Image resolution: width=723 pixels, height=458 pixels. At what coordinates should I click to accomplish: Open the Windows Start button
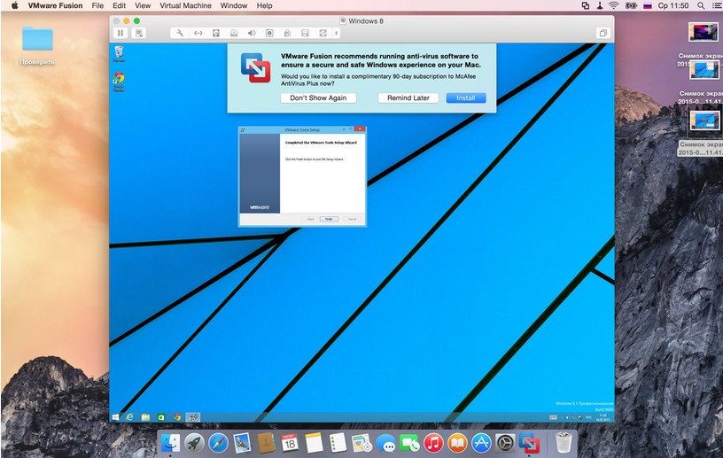click(x=115, y=416)
